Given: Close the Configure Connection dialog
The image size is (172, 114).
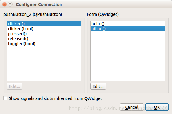Looking at the screenshot, I should pyautogui.click(x=4, y=4).
